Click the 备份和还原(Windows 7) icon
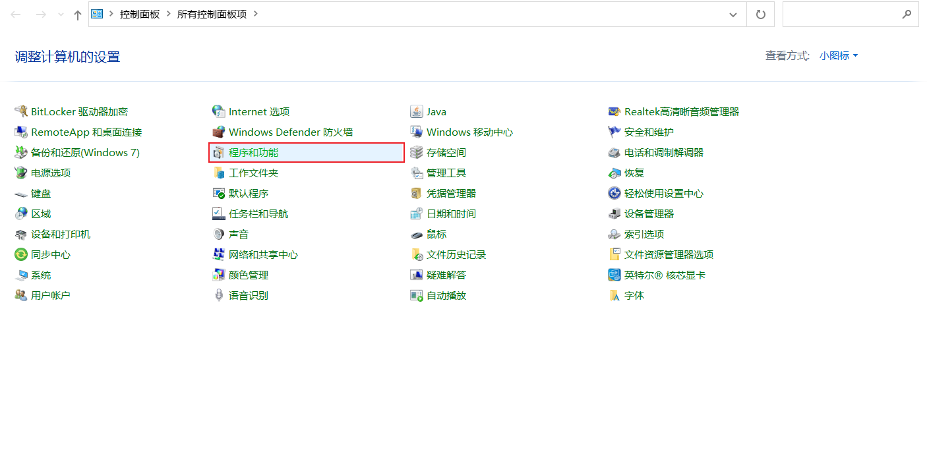927x475 pixels. click(x=21, y=153)
